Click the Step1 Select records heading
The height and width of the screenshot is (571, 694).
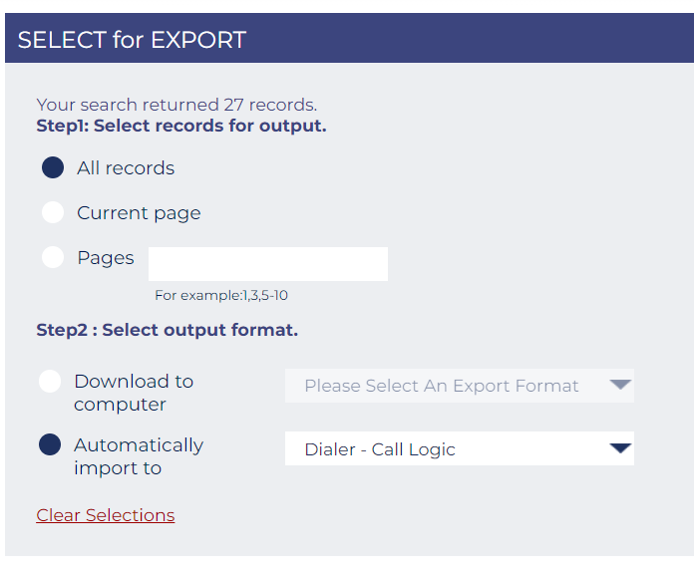[x=180, y=126]
